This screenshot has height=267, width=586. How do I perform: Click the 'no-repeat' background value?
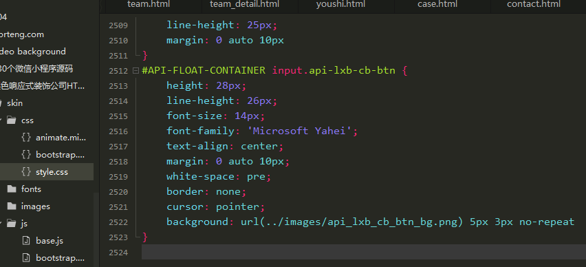pyautogui.click(x=547, y=222)
